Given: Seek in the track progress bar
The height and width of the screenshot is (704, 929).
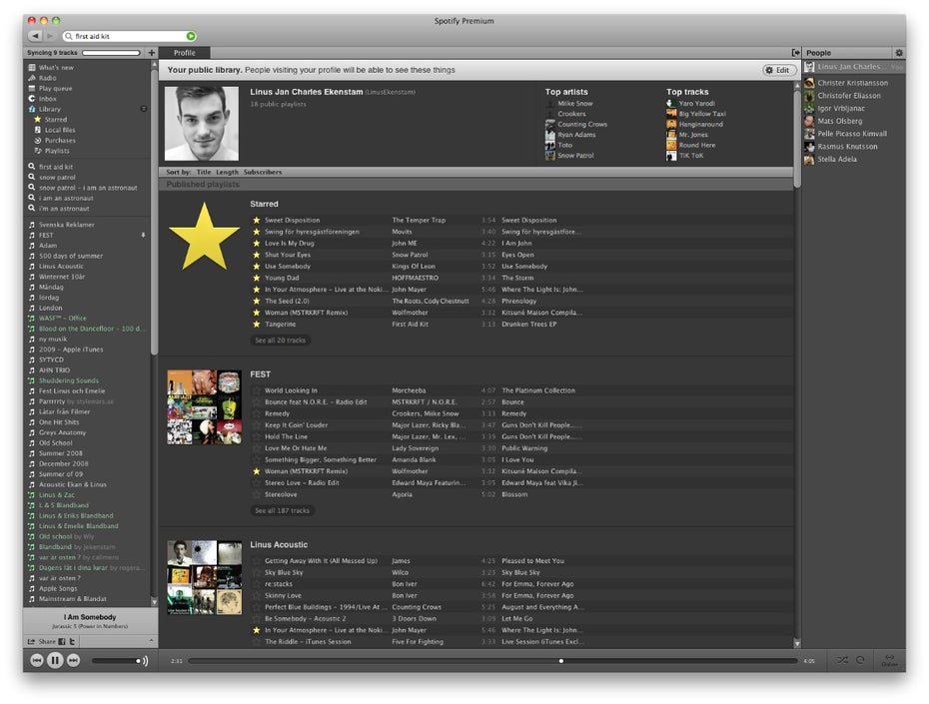Looking at the screenshot, I should point(492,661).
